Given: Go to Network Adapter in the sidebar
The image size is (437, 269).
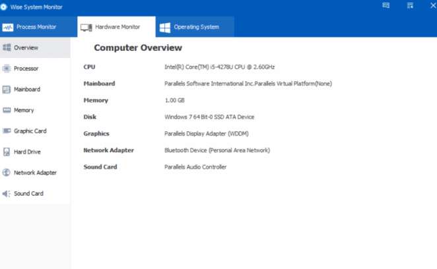Looking at the screenshot, I should click(35, 173).
